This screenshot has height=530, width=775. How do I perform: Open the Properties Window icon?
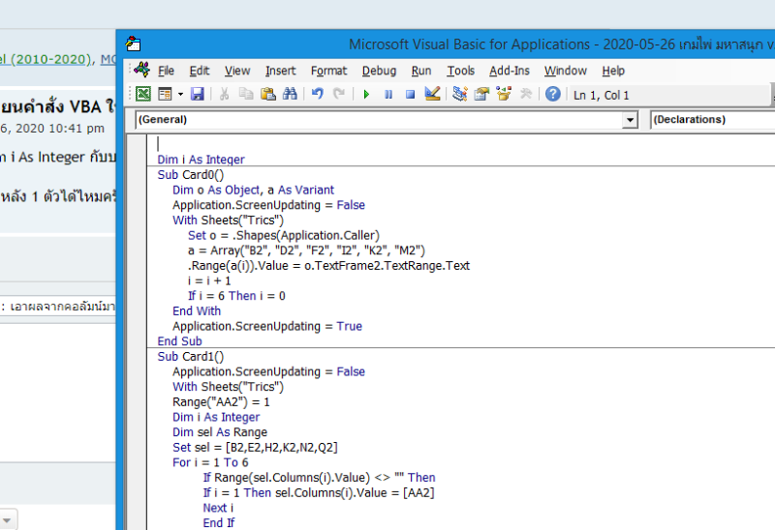coord(480,94)
